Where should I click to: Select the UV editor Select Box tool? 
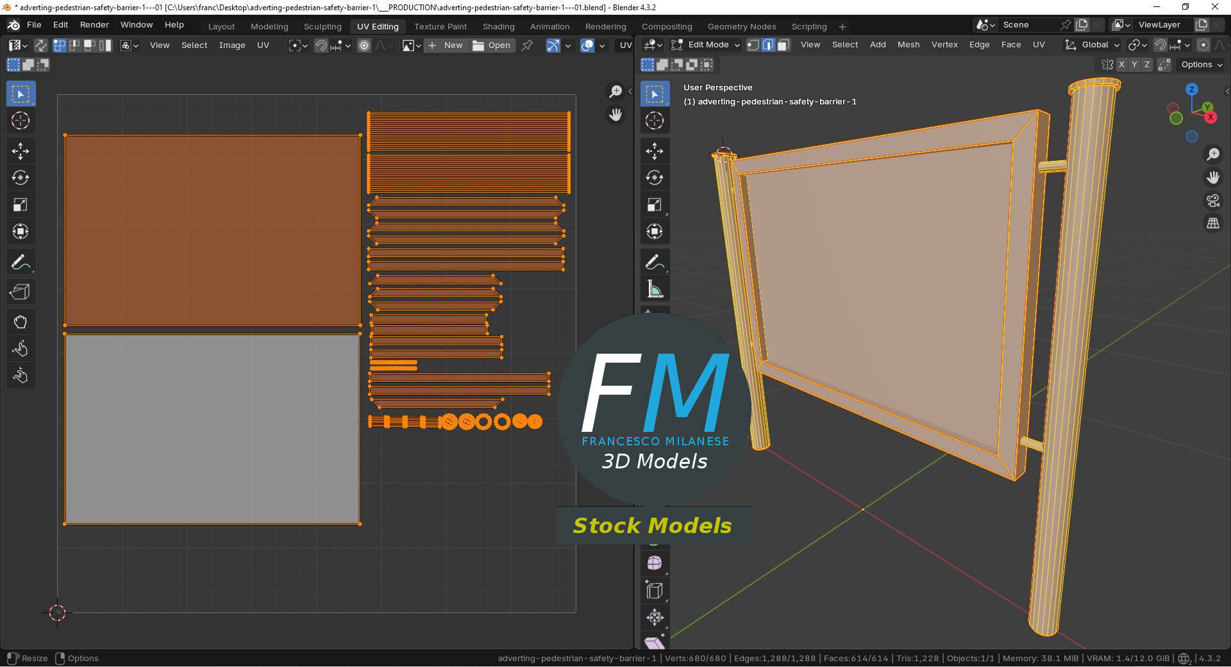[x=21, y=94]
